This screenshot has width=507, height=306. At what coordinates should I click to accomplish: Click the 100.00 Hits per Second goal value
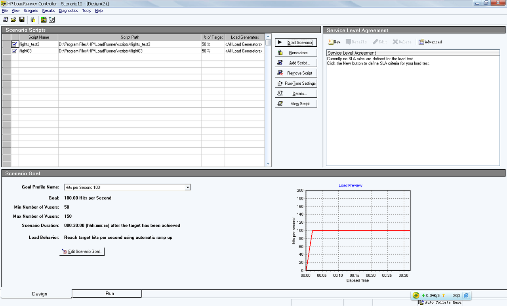(x=88, y=198)
